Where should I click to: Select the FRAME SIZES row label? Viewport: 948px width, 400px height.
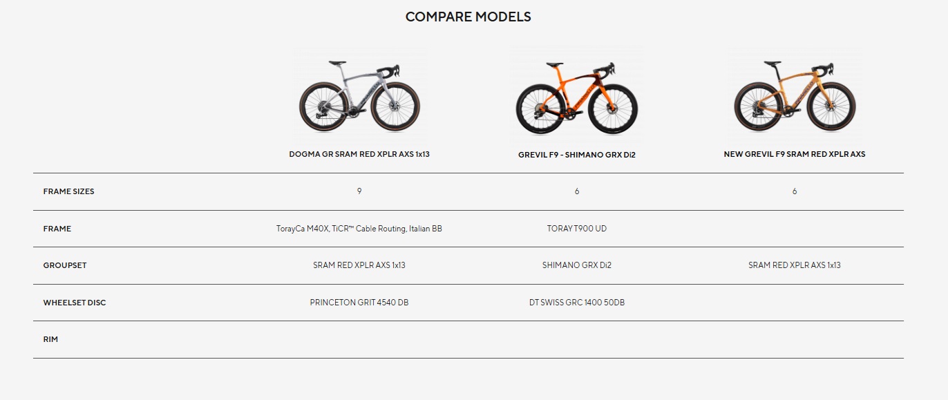point(68,191)
